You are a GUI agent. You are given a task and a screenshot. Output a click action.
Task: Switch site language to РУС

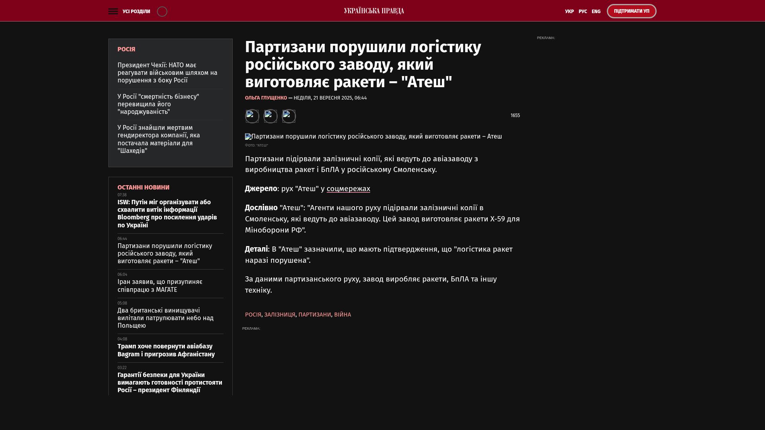[x=583, y=12]
